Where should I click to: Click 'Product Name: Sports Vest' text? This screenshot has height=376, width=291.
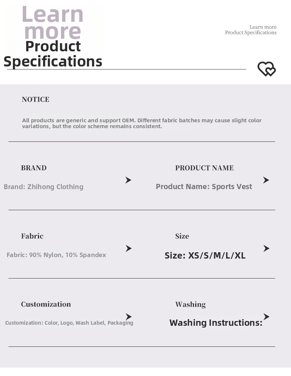[204, 187]
